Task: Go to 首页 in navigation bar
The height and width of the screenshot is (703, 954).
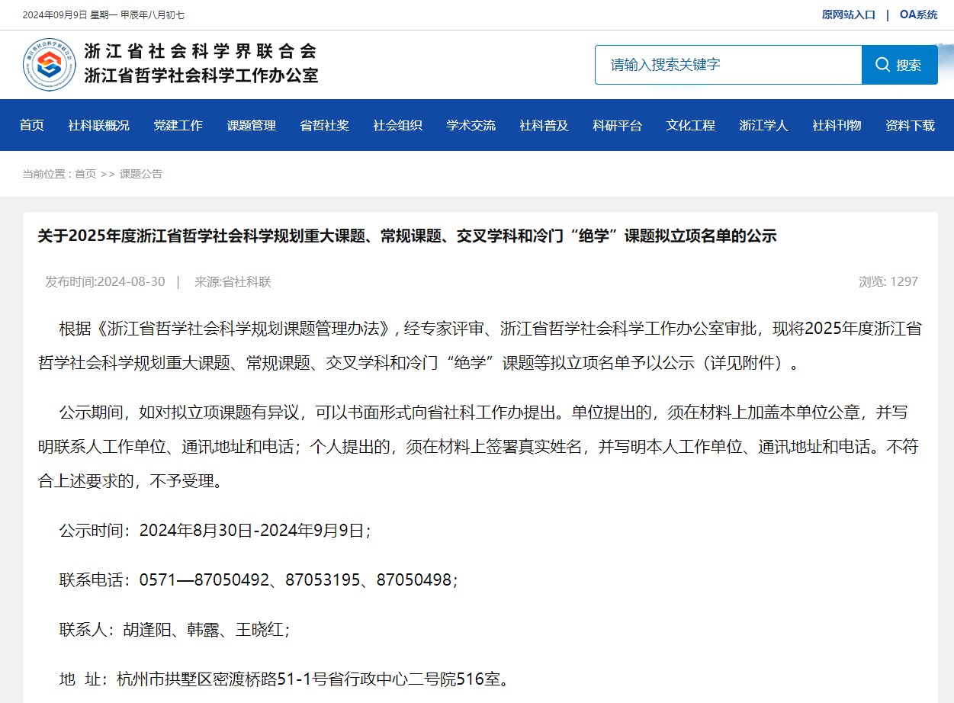Action: (32, 126)
